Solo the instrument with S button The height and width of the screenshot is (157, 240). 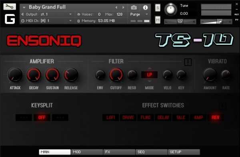coord(158,8)
